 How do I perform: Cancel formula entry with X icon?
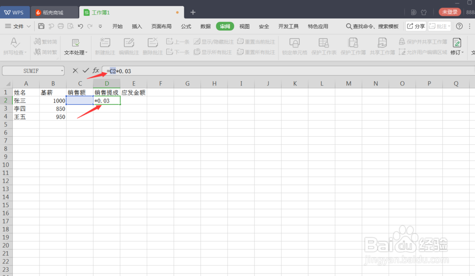pyautogui.click(x=76, y=71)
